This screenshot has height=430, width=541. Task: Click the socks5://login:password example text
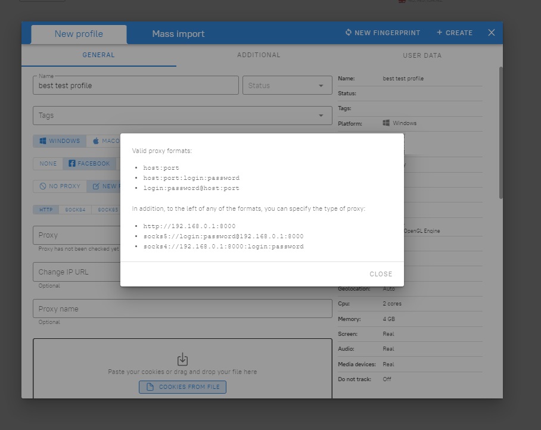point(223,236)
